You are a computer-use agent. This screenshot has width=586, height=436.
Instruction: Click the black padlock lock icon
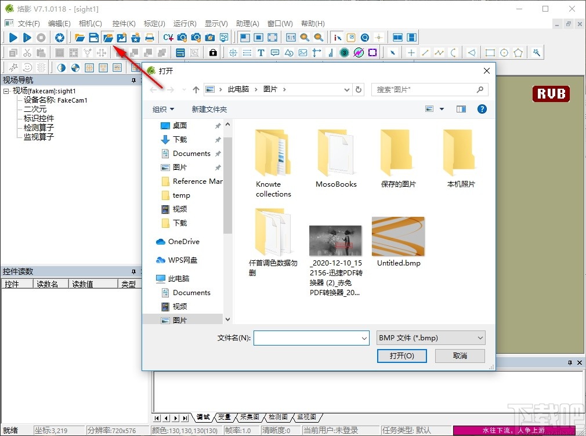point(213,53)
